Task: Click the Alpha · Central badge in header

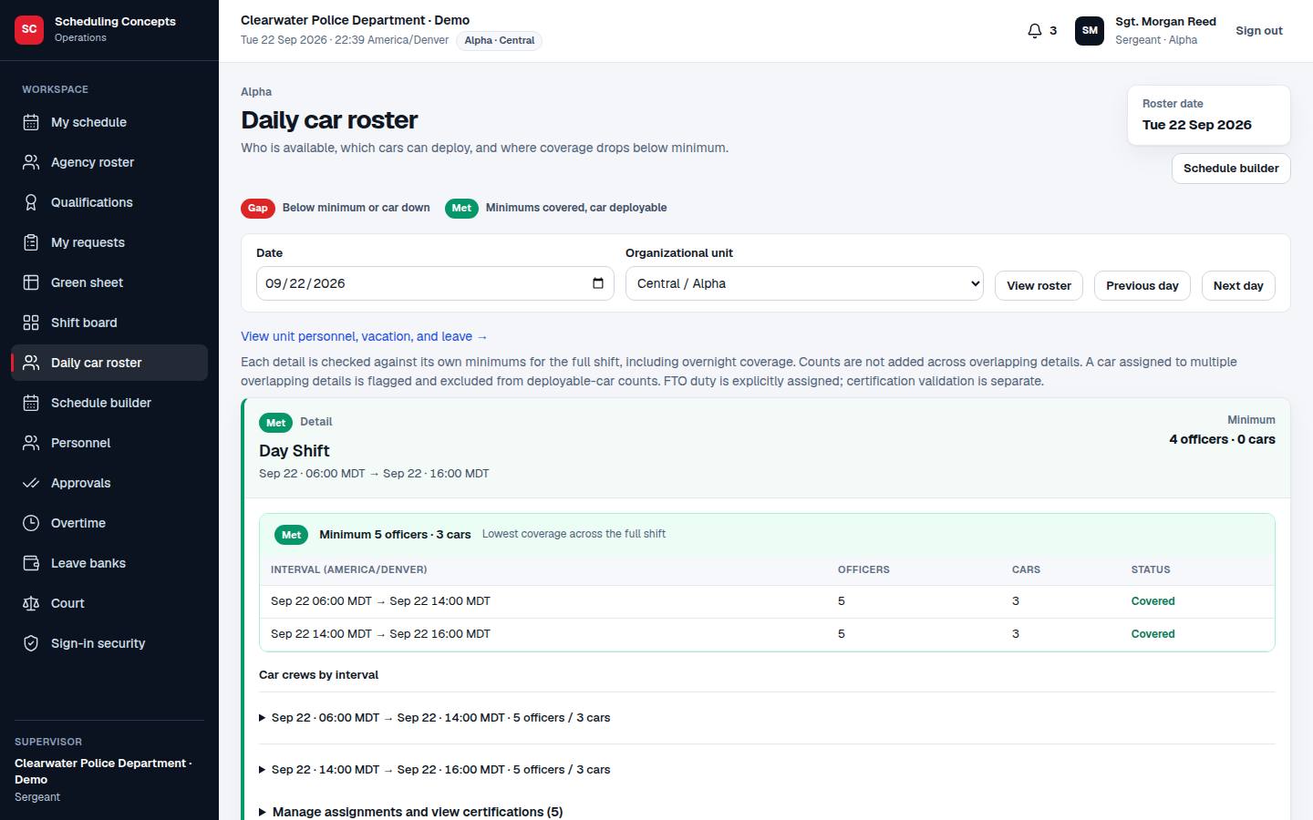Action: coord(500,40)
